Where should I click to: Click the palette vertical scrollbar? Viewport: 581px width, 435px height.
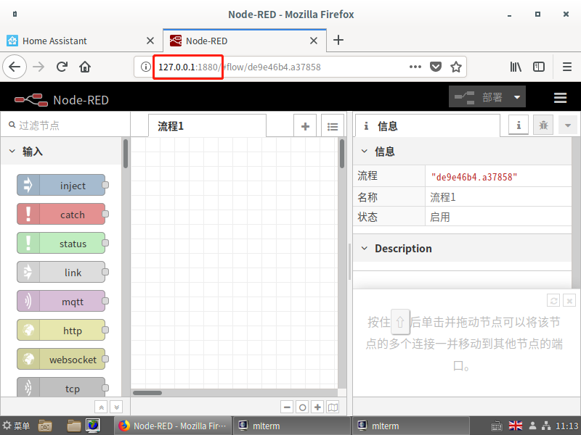pos(126,154)
